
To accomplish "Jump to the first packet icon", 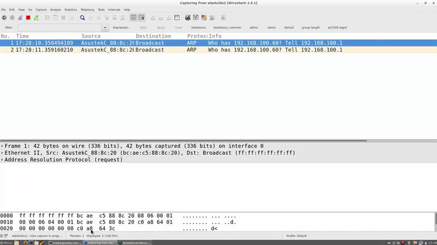I will click(x=114, y=17).
